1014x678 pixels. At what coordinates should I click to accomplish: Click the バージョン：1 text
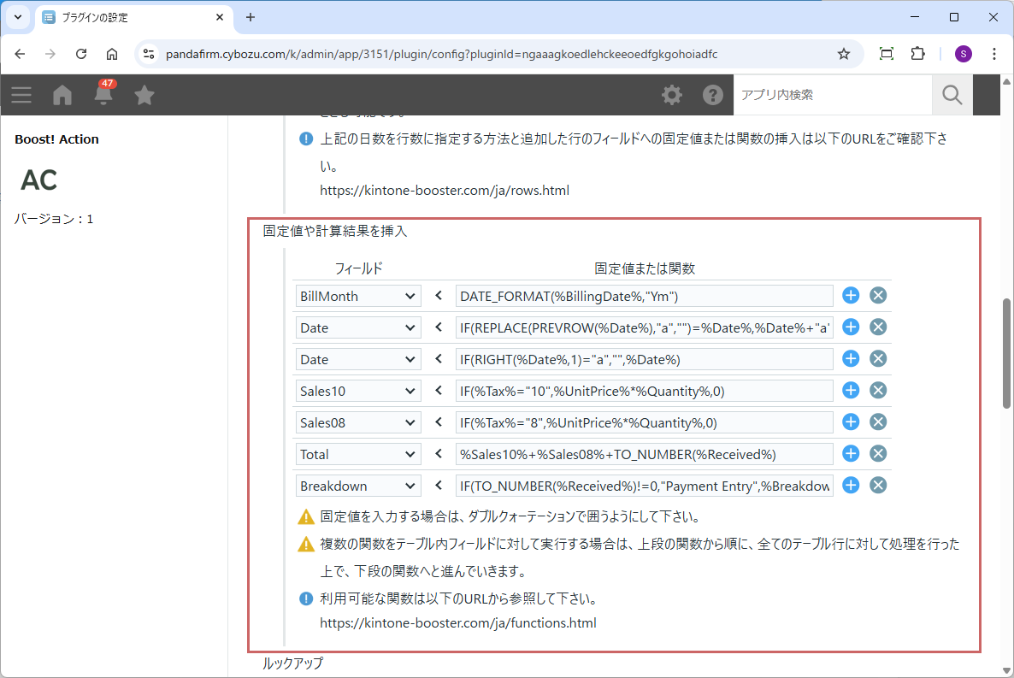pos(54,220)
